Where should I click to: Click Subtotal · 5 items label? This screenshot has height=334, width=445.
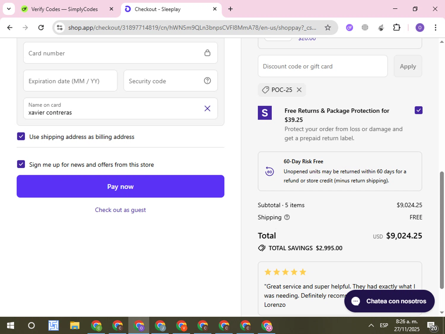tap(281, 205)
